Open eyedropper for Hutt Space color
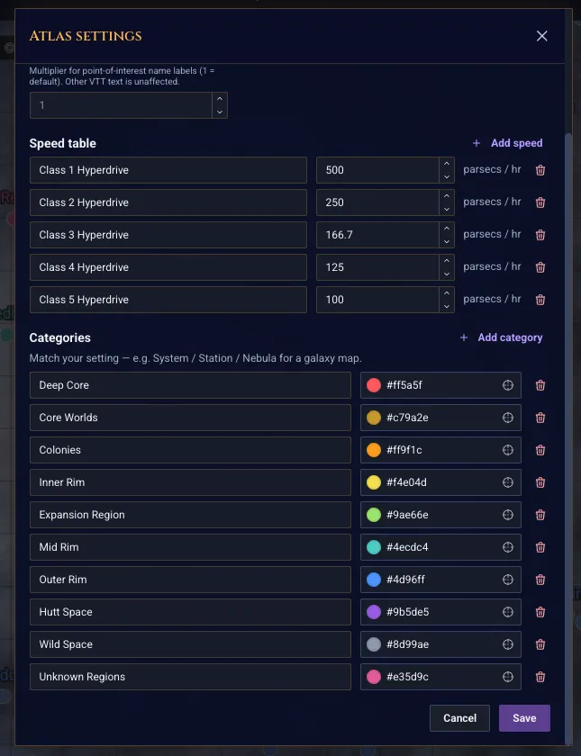Image resolution: width=581 pixels, height=756 pixels. (508, 612)
